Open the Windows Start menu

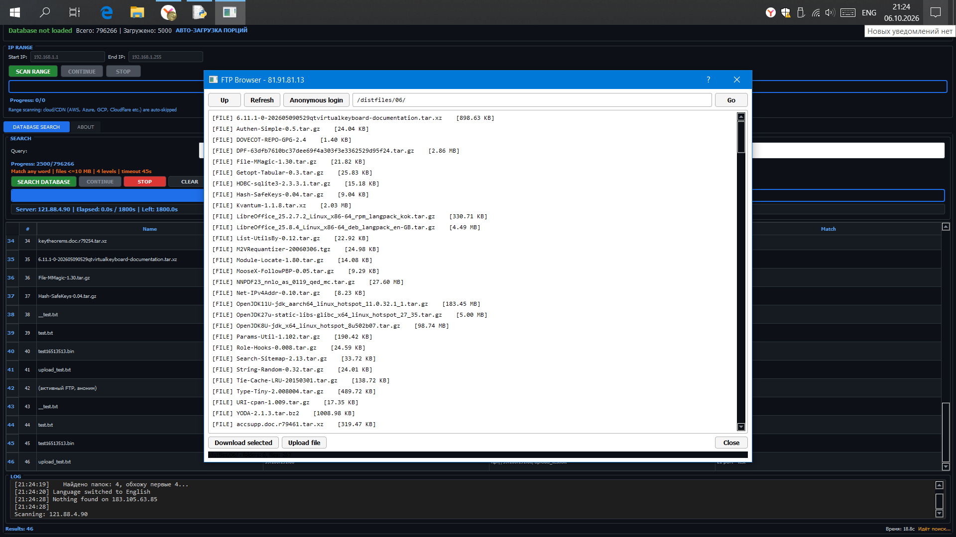pos(15,12)
